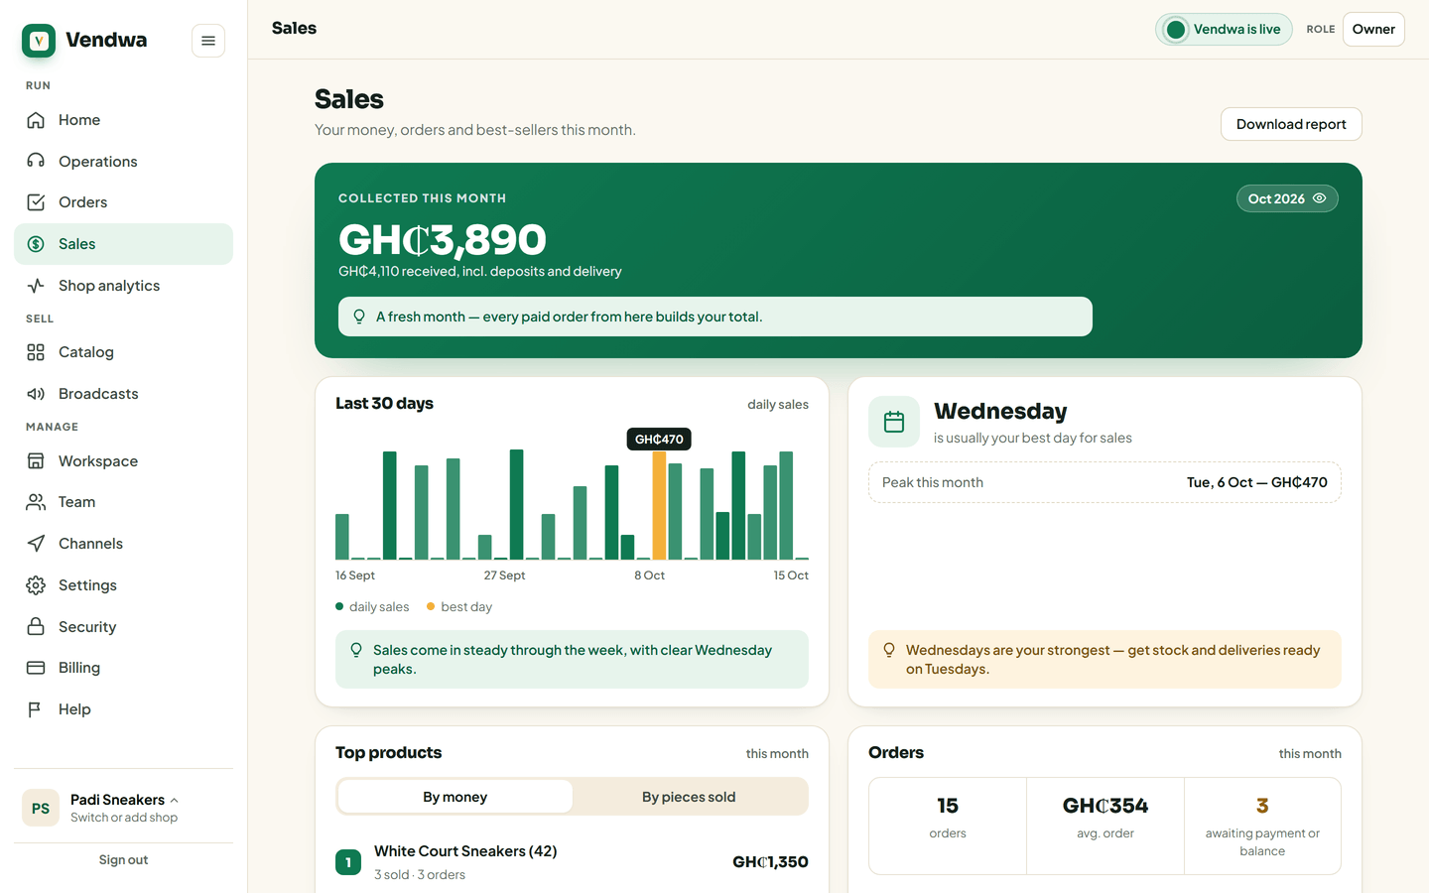Click the GH₵470 chart tooltip
The width and height of the screenshot is (1429, 893).
[x=659, y=439]
